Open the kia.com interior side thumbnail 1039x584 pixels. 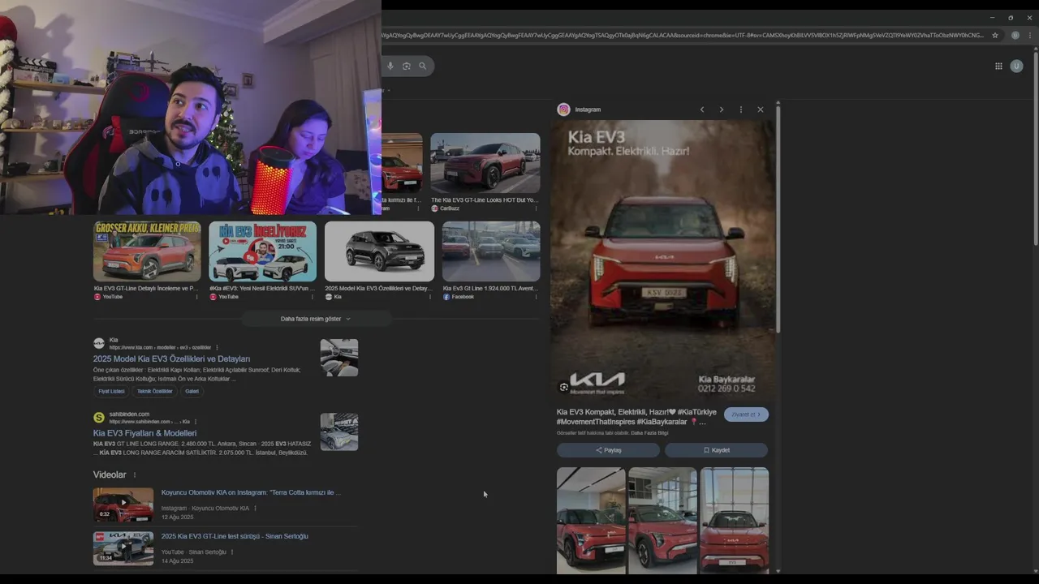click(x=339, y=358)
